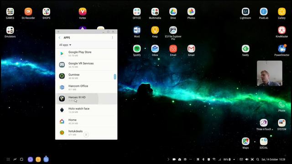Minimize the APPS settings window
Image resolution: width=292 pixels, height=164 pixels.
point(104,32)
